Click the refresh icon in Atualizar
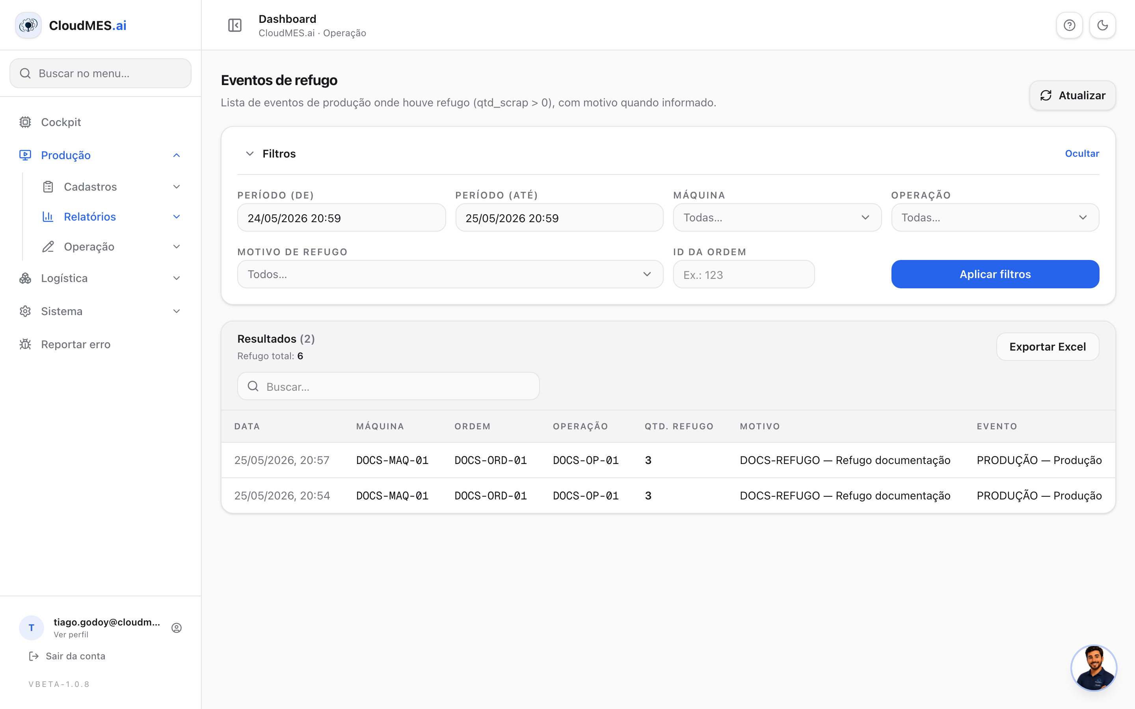The height and width of the screenshot is (709, 1135). pyautogui.click(x=1046, y=96)
